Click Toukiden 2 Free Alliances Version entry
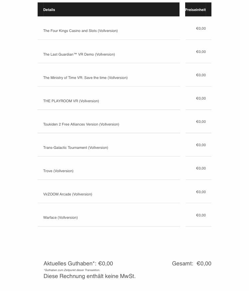The width and height of the screenshot is (249, 291). coord(81,124)
